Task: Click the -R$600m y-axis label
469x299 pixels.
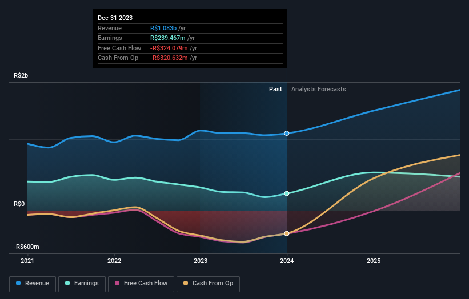Action: click(26, 247)
